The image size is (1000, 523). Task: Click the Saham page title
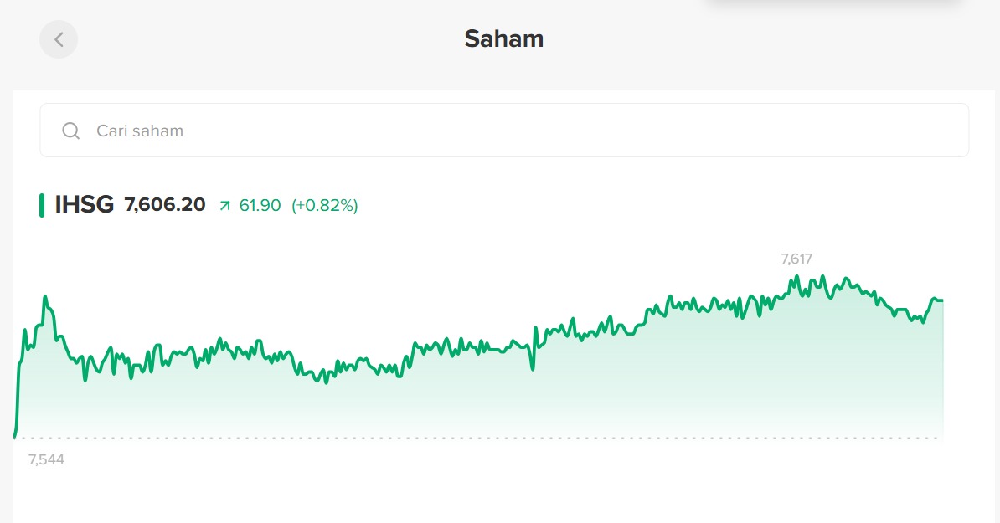coord(503,38)
